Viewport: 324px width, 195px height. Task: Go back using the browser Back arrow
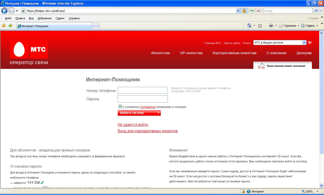(4, 11)
